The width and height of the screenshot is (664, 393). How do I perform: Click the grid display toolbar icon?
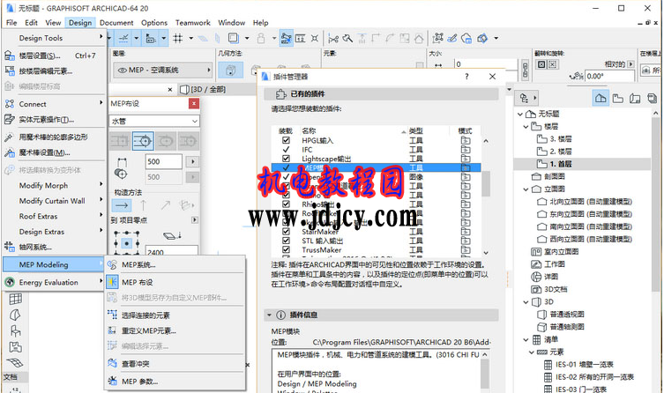tap(179, 38)
